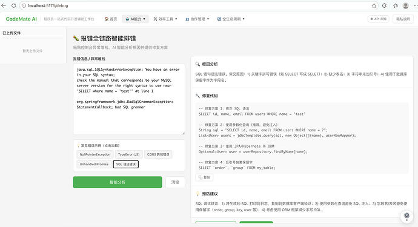Click the 修复方案 4 comment line
418x227 pixels.
tap(225, 162)
